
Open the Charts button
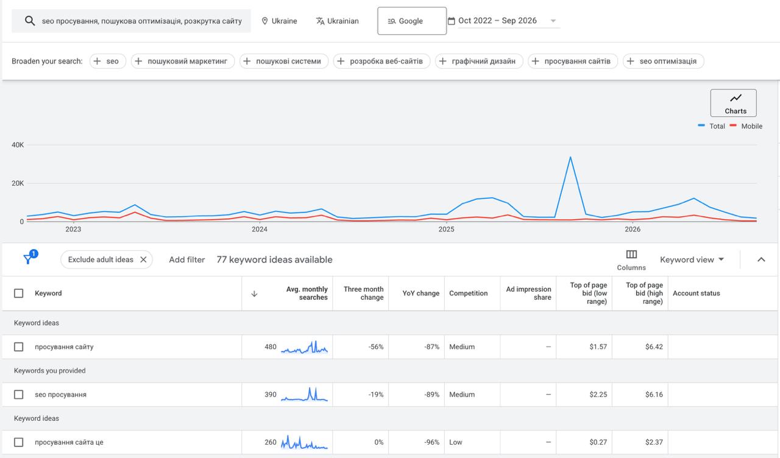coord(733,103)
